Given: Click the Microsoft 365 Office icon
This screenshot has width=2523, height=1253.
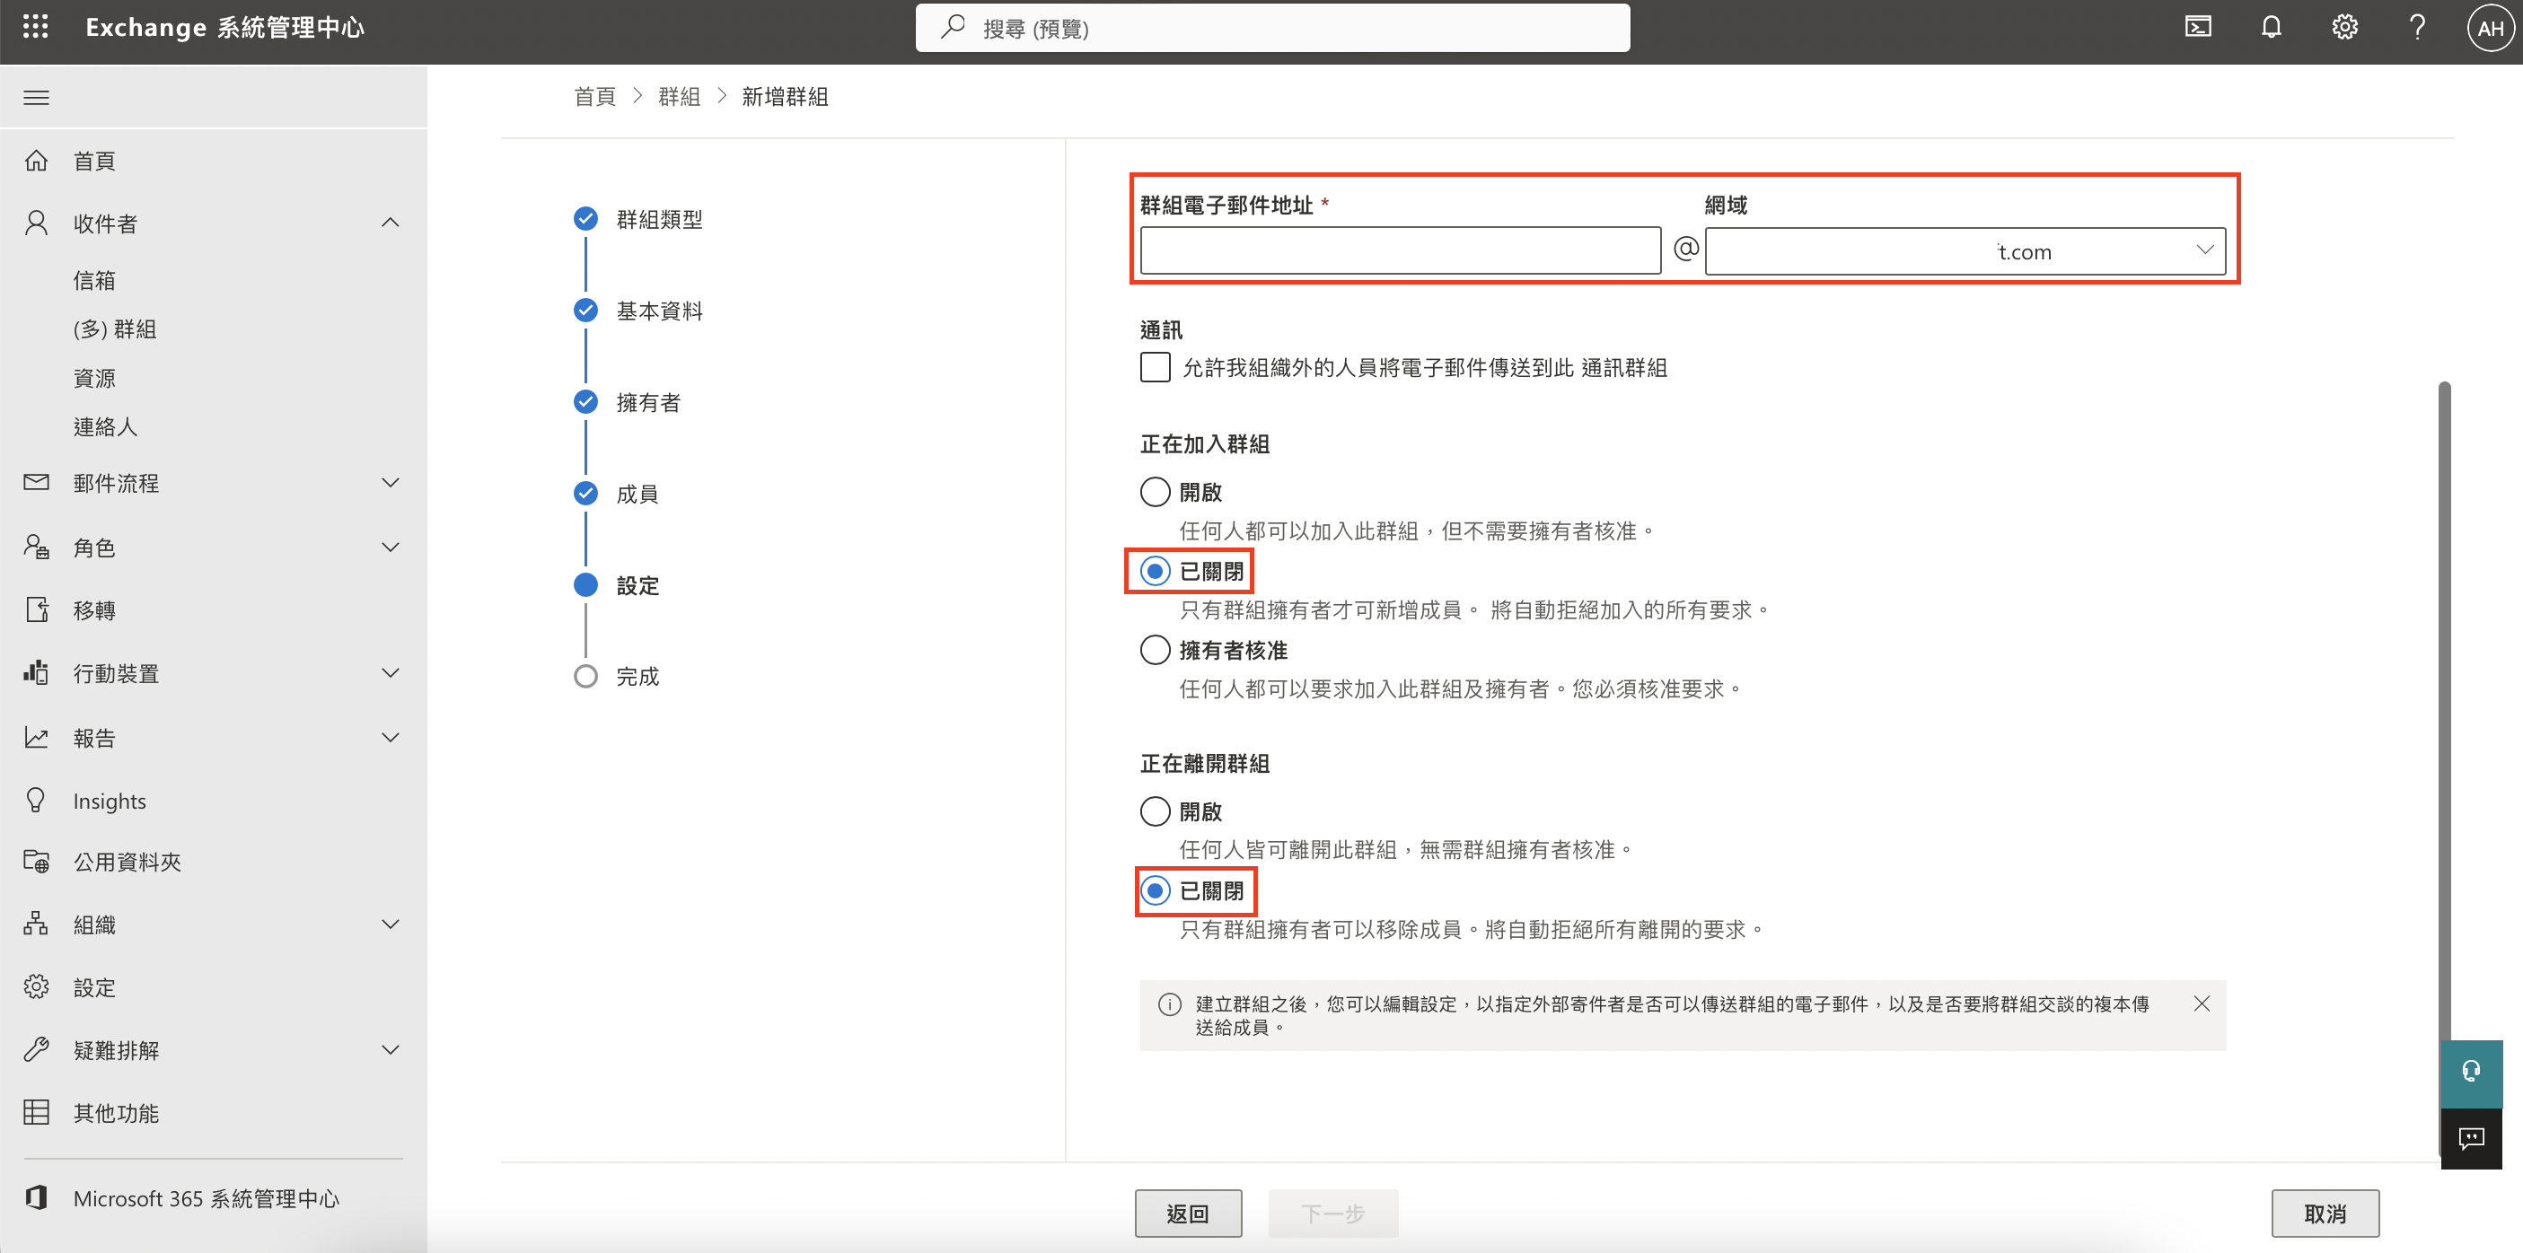Looking at the screenshot, I should [36, 1197].
